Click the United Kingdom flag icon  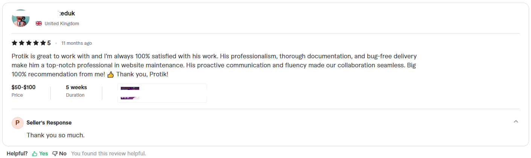39,24
